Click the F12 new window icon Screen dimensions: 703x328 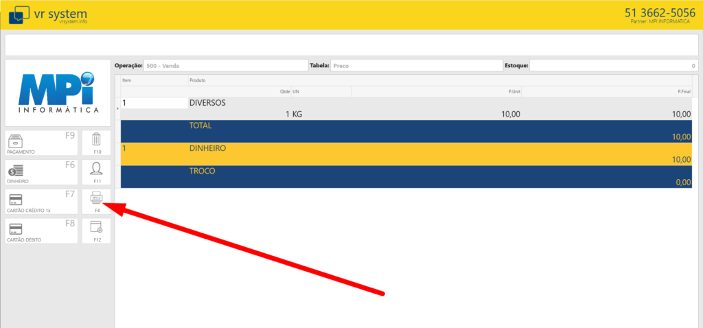[x=96, y=231]
